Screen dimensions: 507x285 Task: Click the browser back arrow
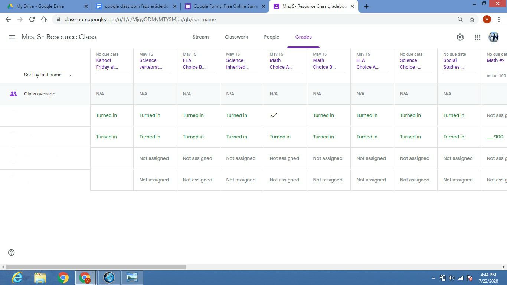click(8, 19)
